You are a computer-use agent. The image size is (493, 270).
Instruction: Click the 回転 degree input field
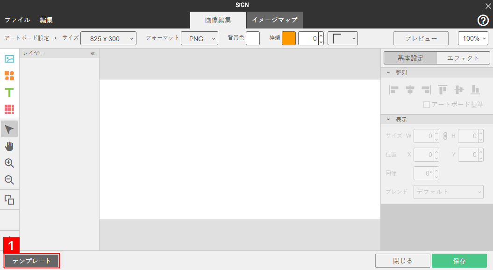point(424,173)
